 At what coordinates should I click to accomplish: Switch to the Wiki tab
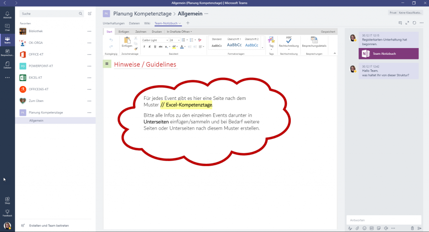[147, 23]
